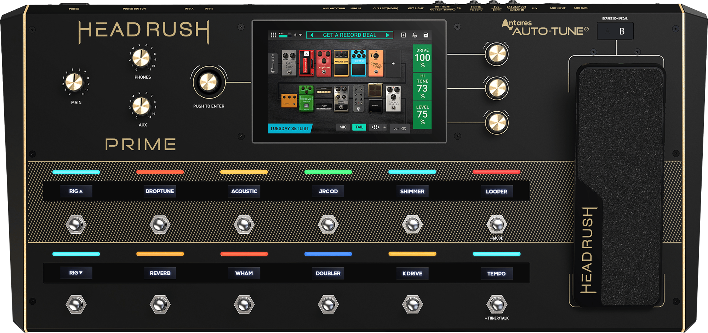Click the CPU usage meter
The height and width of the screenshot is (333, 708).
(285, 35)
